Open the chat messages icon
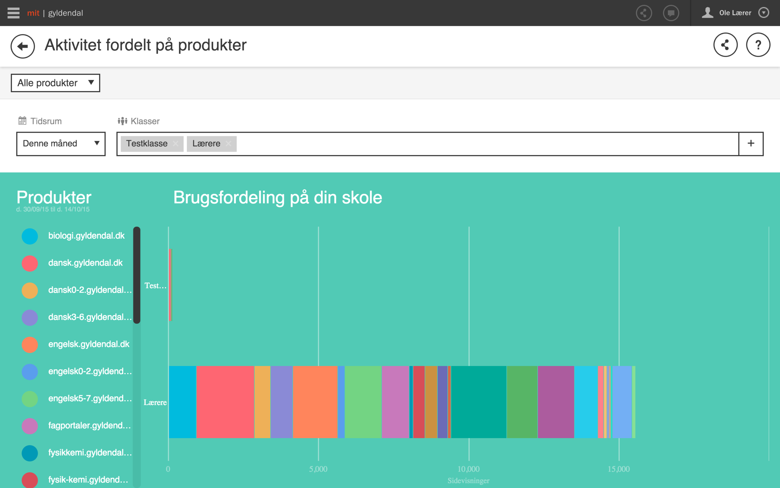 [x=671, y=13]
